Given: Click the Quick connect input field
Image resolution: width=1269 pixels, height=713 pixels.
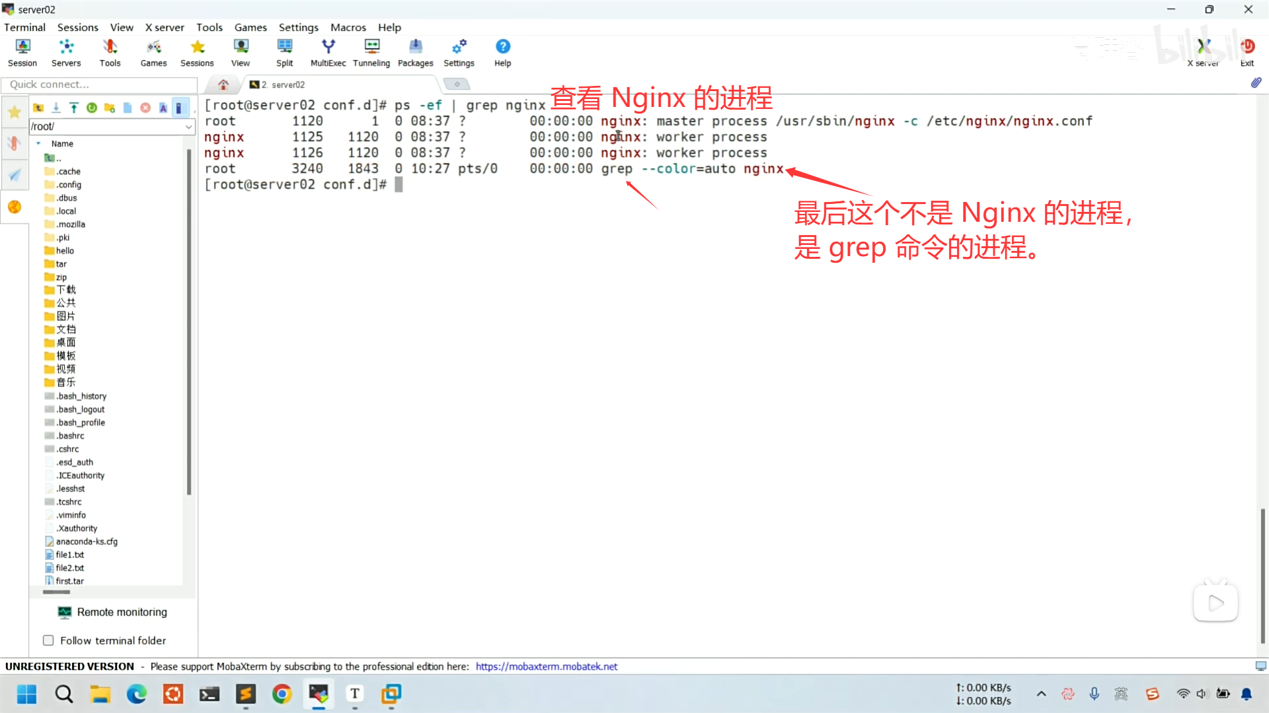Looking at the screenshot, I should 99,85.
